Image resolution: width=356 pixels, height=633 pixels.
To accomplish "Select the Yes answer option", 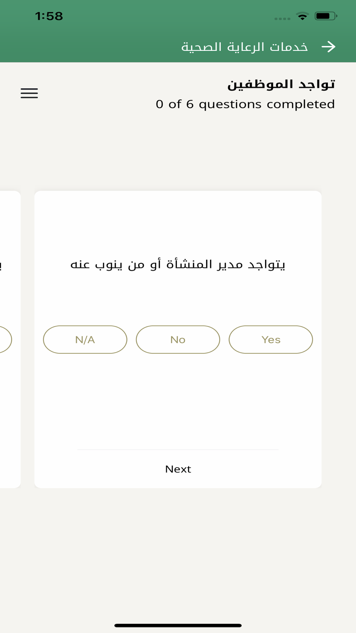I will click(x=271, y=339).
